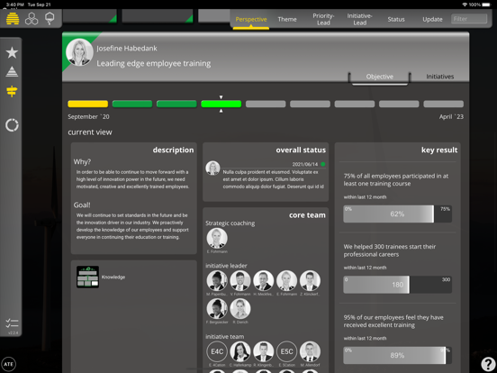
Task: Switch to the Perspective tab
Action: point(251,19)
